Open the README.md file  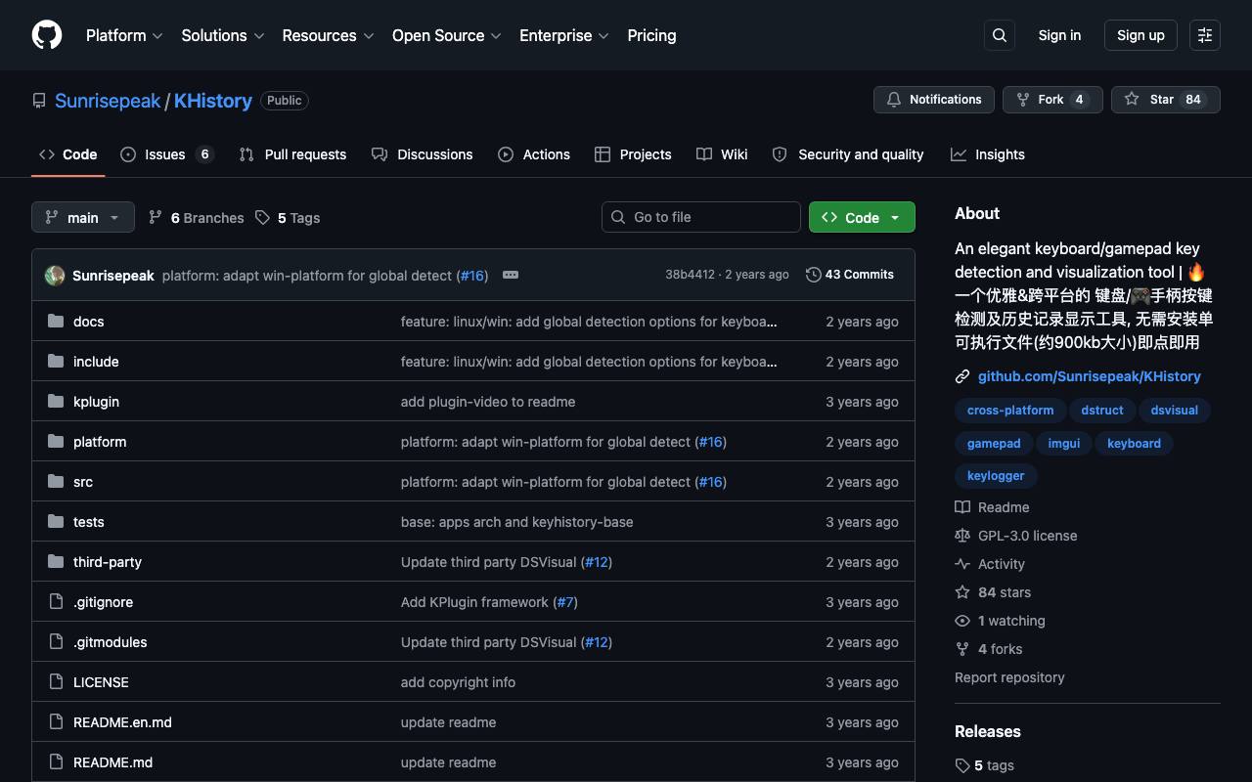click(x=112, y=762)
